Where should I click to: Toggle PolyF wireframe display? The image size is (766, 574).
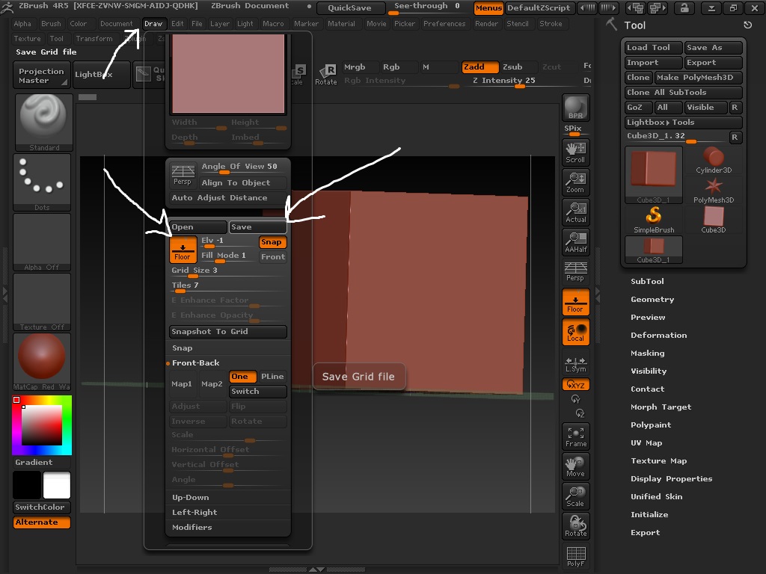point(575,556)
